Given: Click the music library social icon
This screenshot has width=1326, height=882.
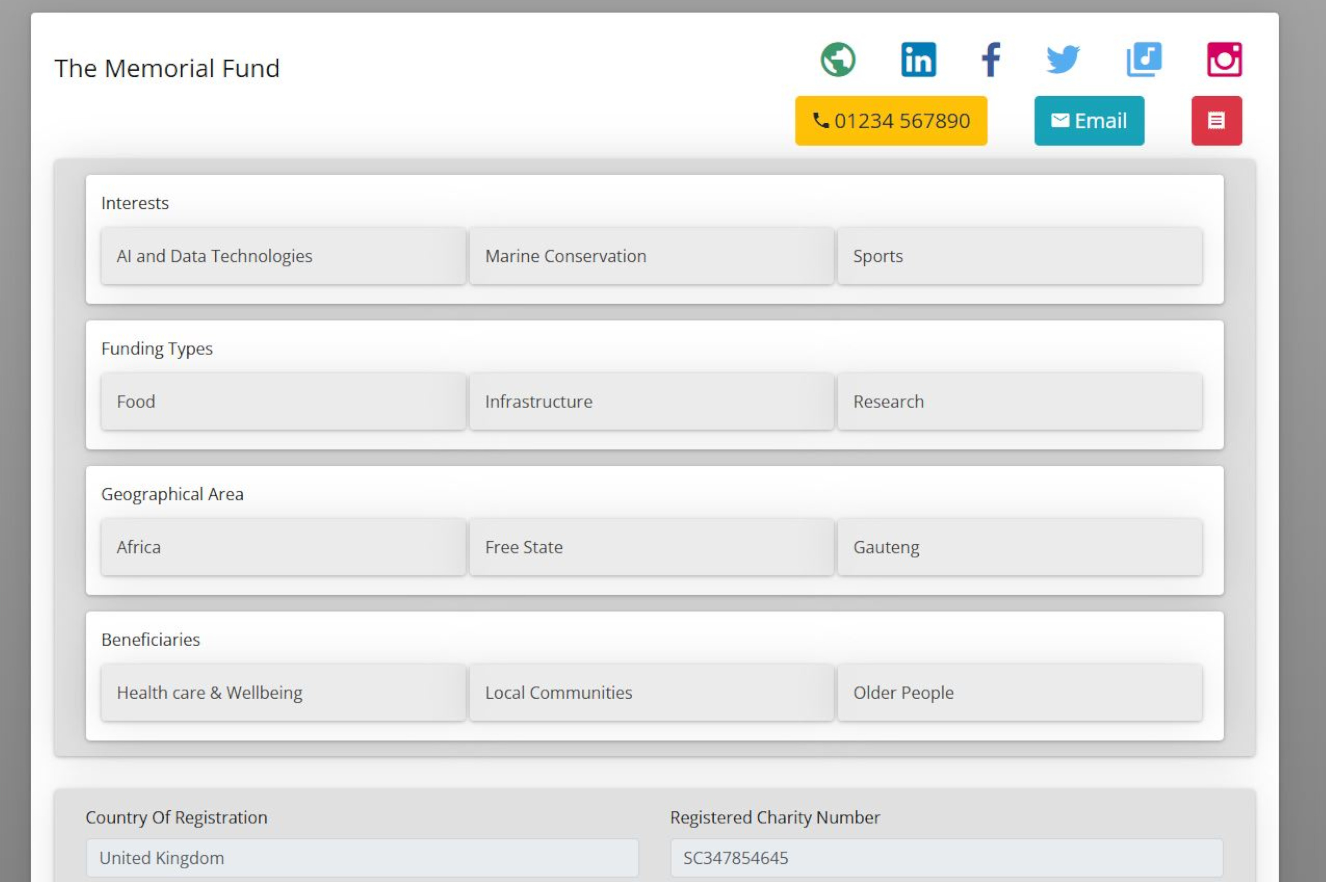Looking at the screenshot, I should (1144, 60).
